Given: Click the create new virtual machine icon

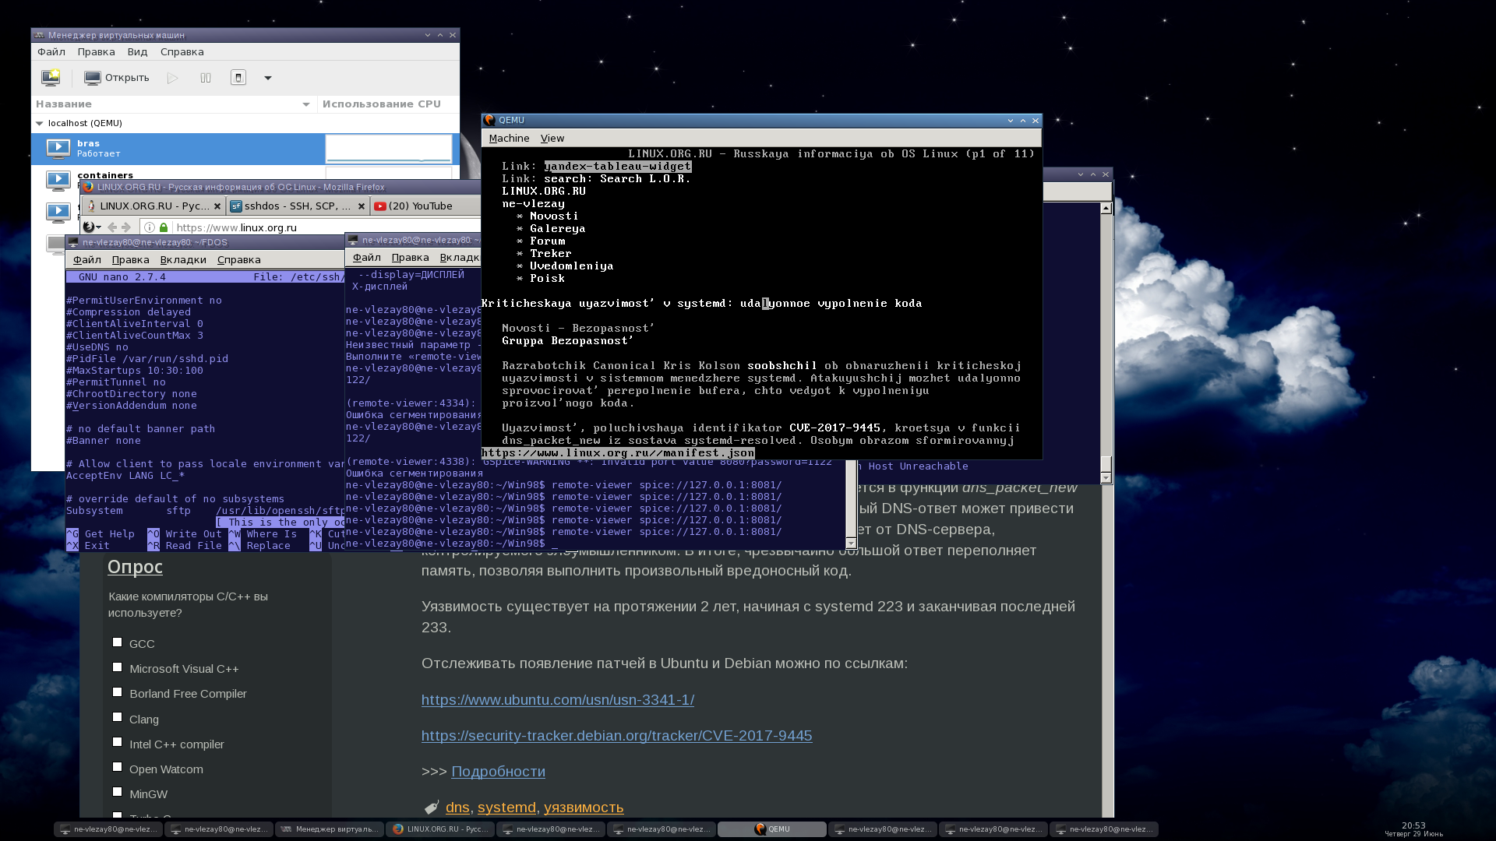Looking at the screenshot, I should 51,77.
